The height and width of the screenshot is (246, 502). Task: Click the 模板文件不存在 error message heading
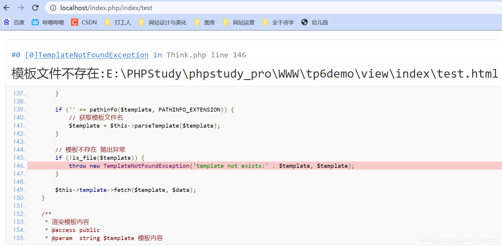[255, 73]
